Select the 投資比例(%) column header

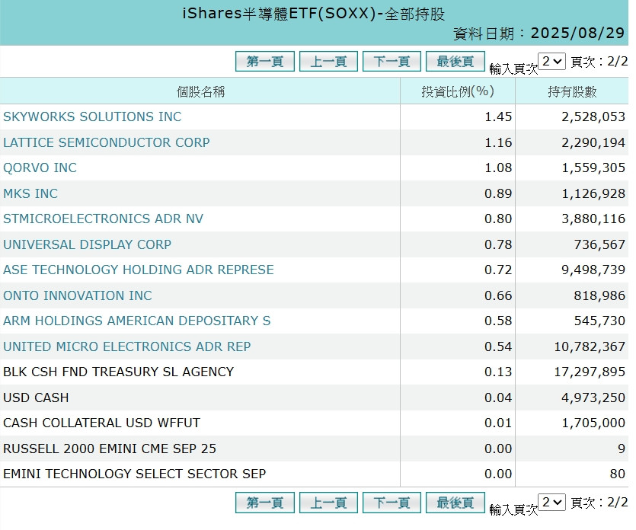pyautogui.click(x=458, y=91)
